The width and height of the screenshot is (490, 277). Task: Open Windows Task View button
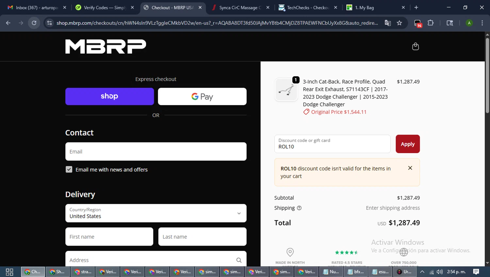[9, 272]
